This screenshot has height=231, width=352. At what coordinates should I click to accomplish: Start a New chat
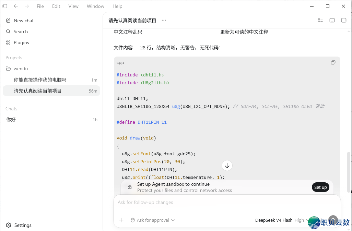(51, 21)
